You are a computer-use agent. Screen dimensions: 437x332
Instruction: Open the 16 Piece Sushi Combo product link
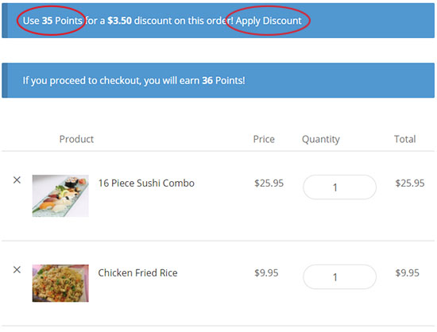point(146,183)
